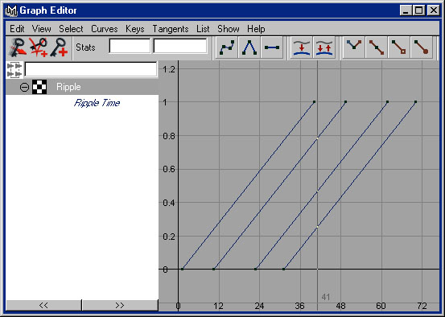Enable Lock Tangent Weight button

[421, 47]
